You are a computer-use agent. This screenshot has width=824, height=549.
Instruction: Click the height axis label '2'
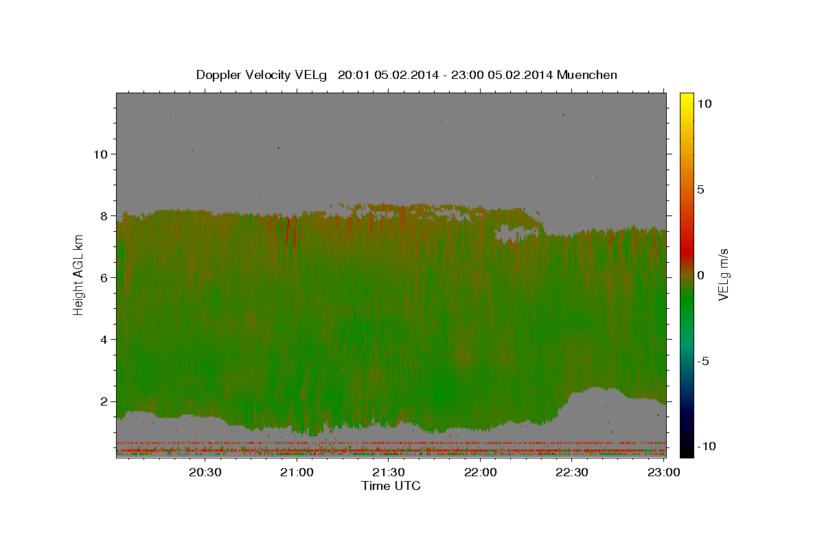[x=103, y=401]
